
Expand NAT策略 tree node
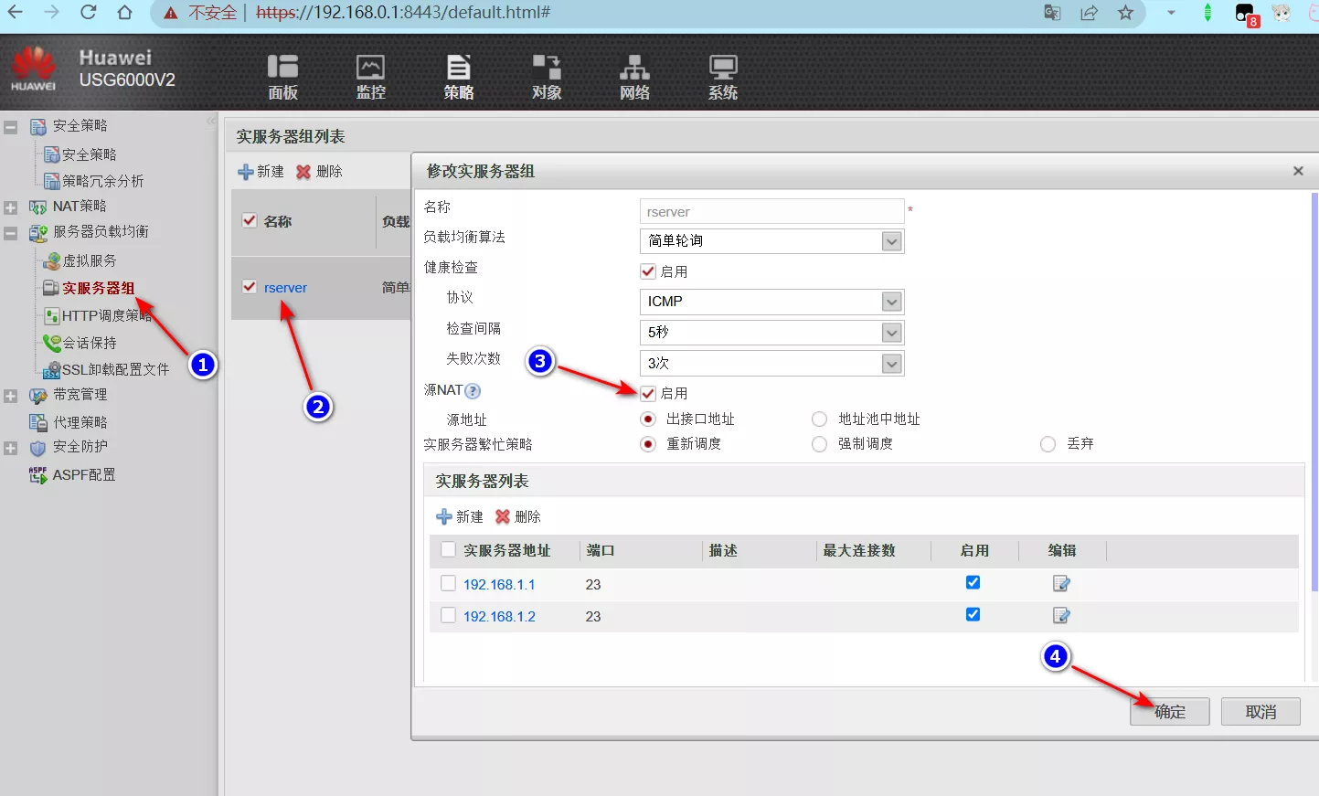click(x=11, y=207)
